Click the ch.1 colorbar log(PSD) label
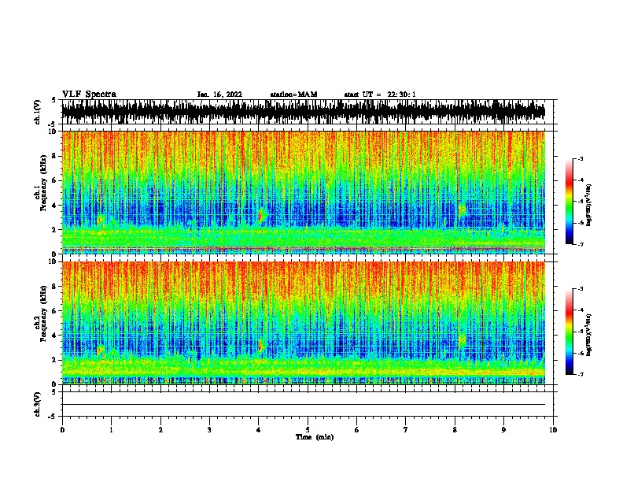623x482 pixels. pyautogui.click(x=589, y=205)
